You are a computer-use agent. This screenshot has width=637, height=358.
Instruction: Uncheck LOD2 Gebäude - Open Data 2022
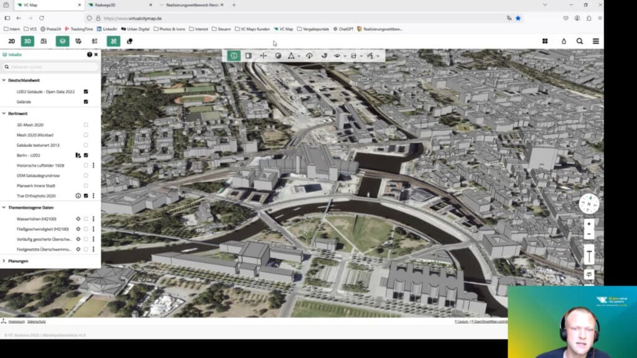tap(86, 92)
